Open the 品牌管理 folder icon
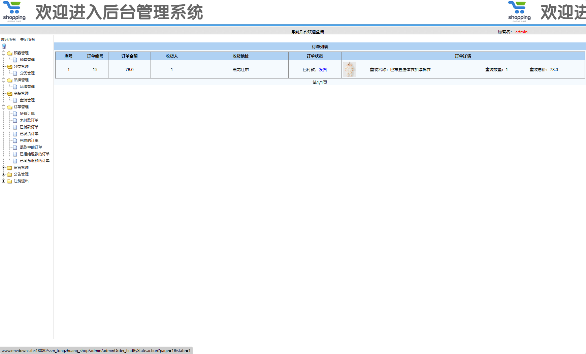The height and width of the screenshot is (354, 586). pos(9,80)
